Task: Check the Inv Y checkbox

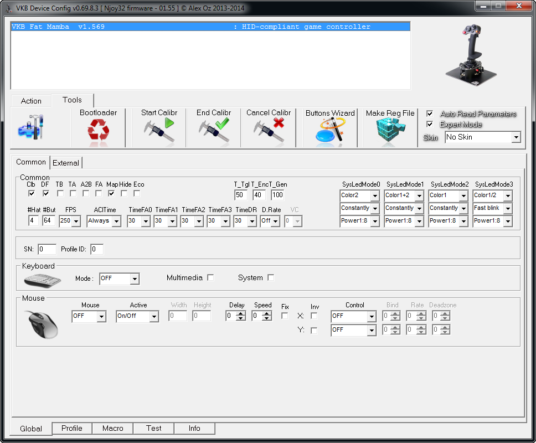Action: coord(314,331)
